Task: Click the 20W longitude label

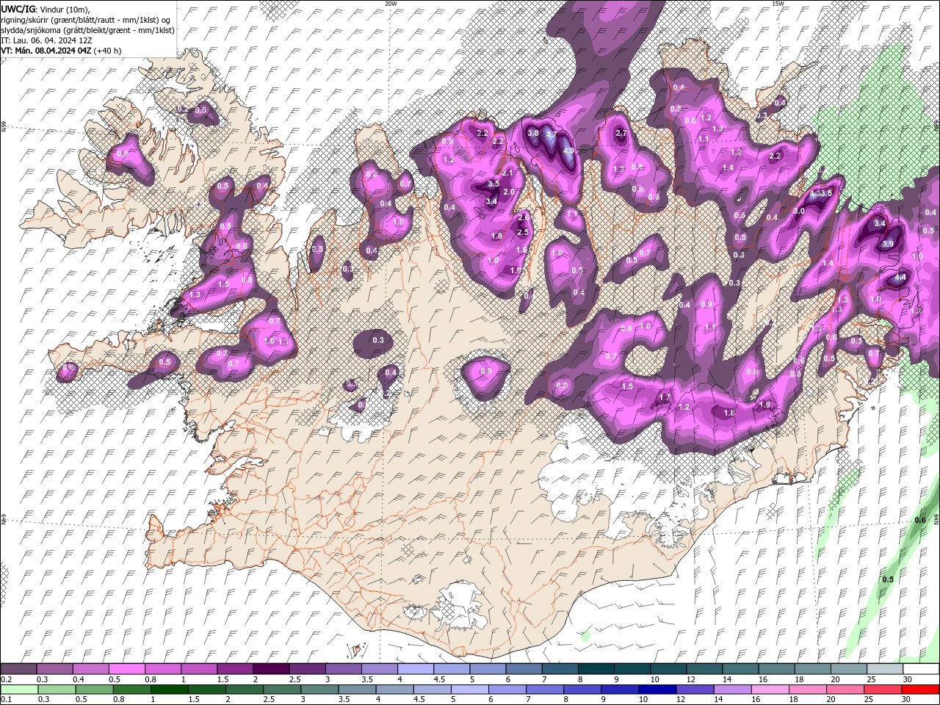Action: pos(391,4)
